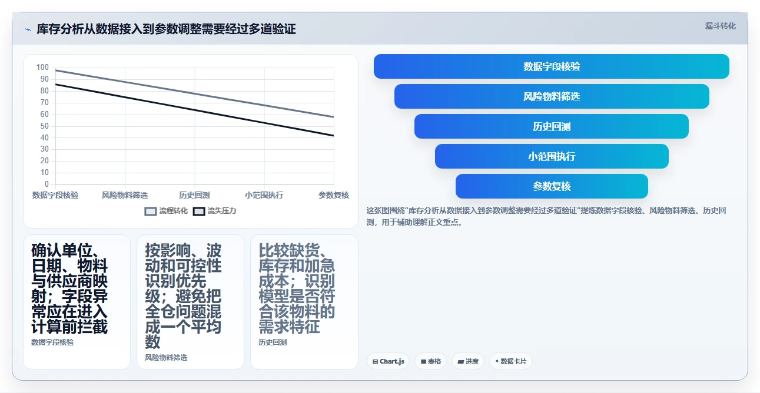Click the 风险物料筛选 caption under second card

click(166, 357)
